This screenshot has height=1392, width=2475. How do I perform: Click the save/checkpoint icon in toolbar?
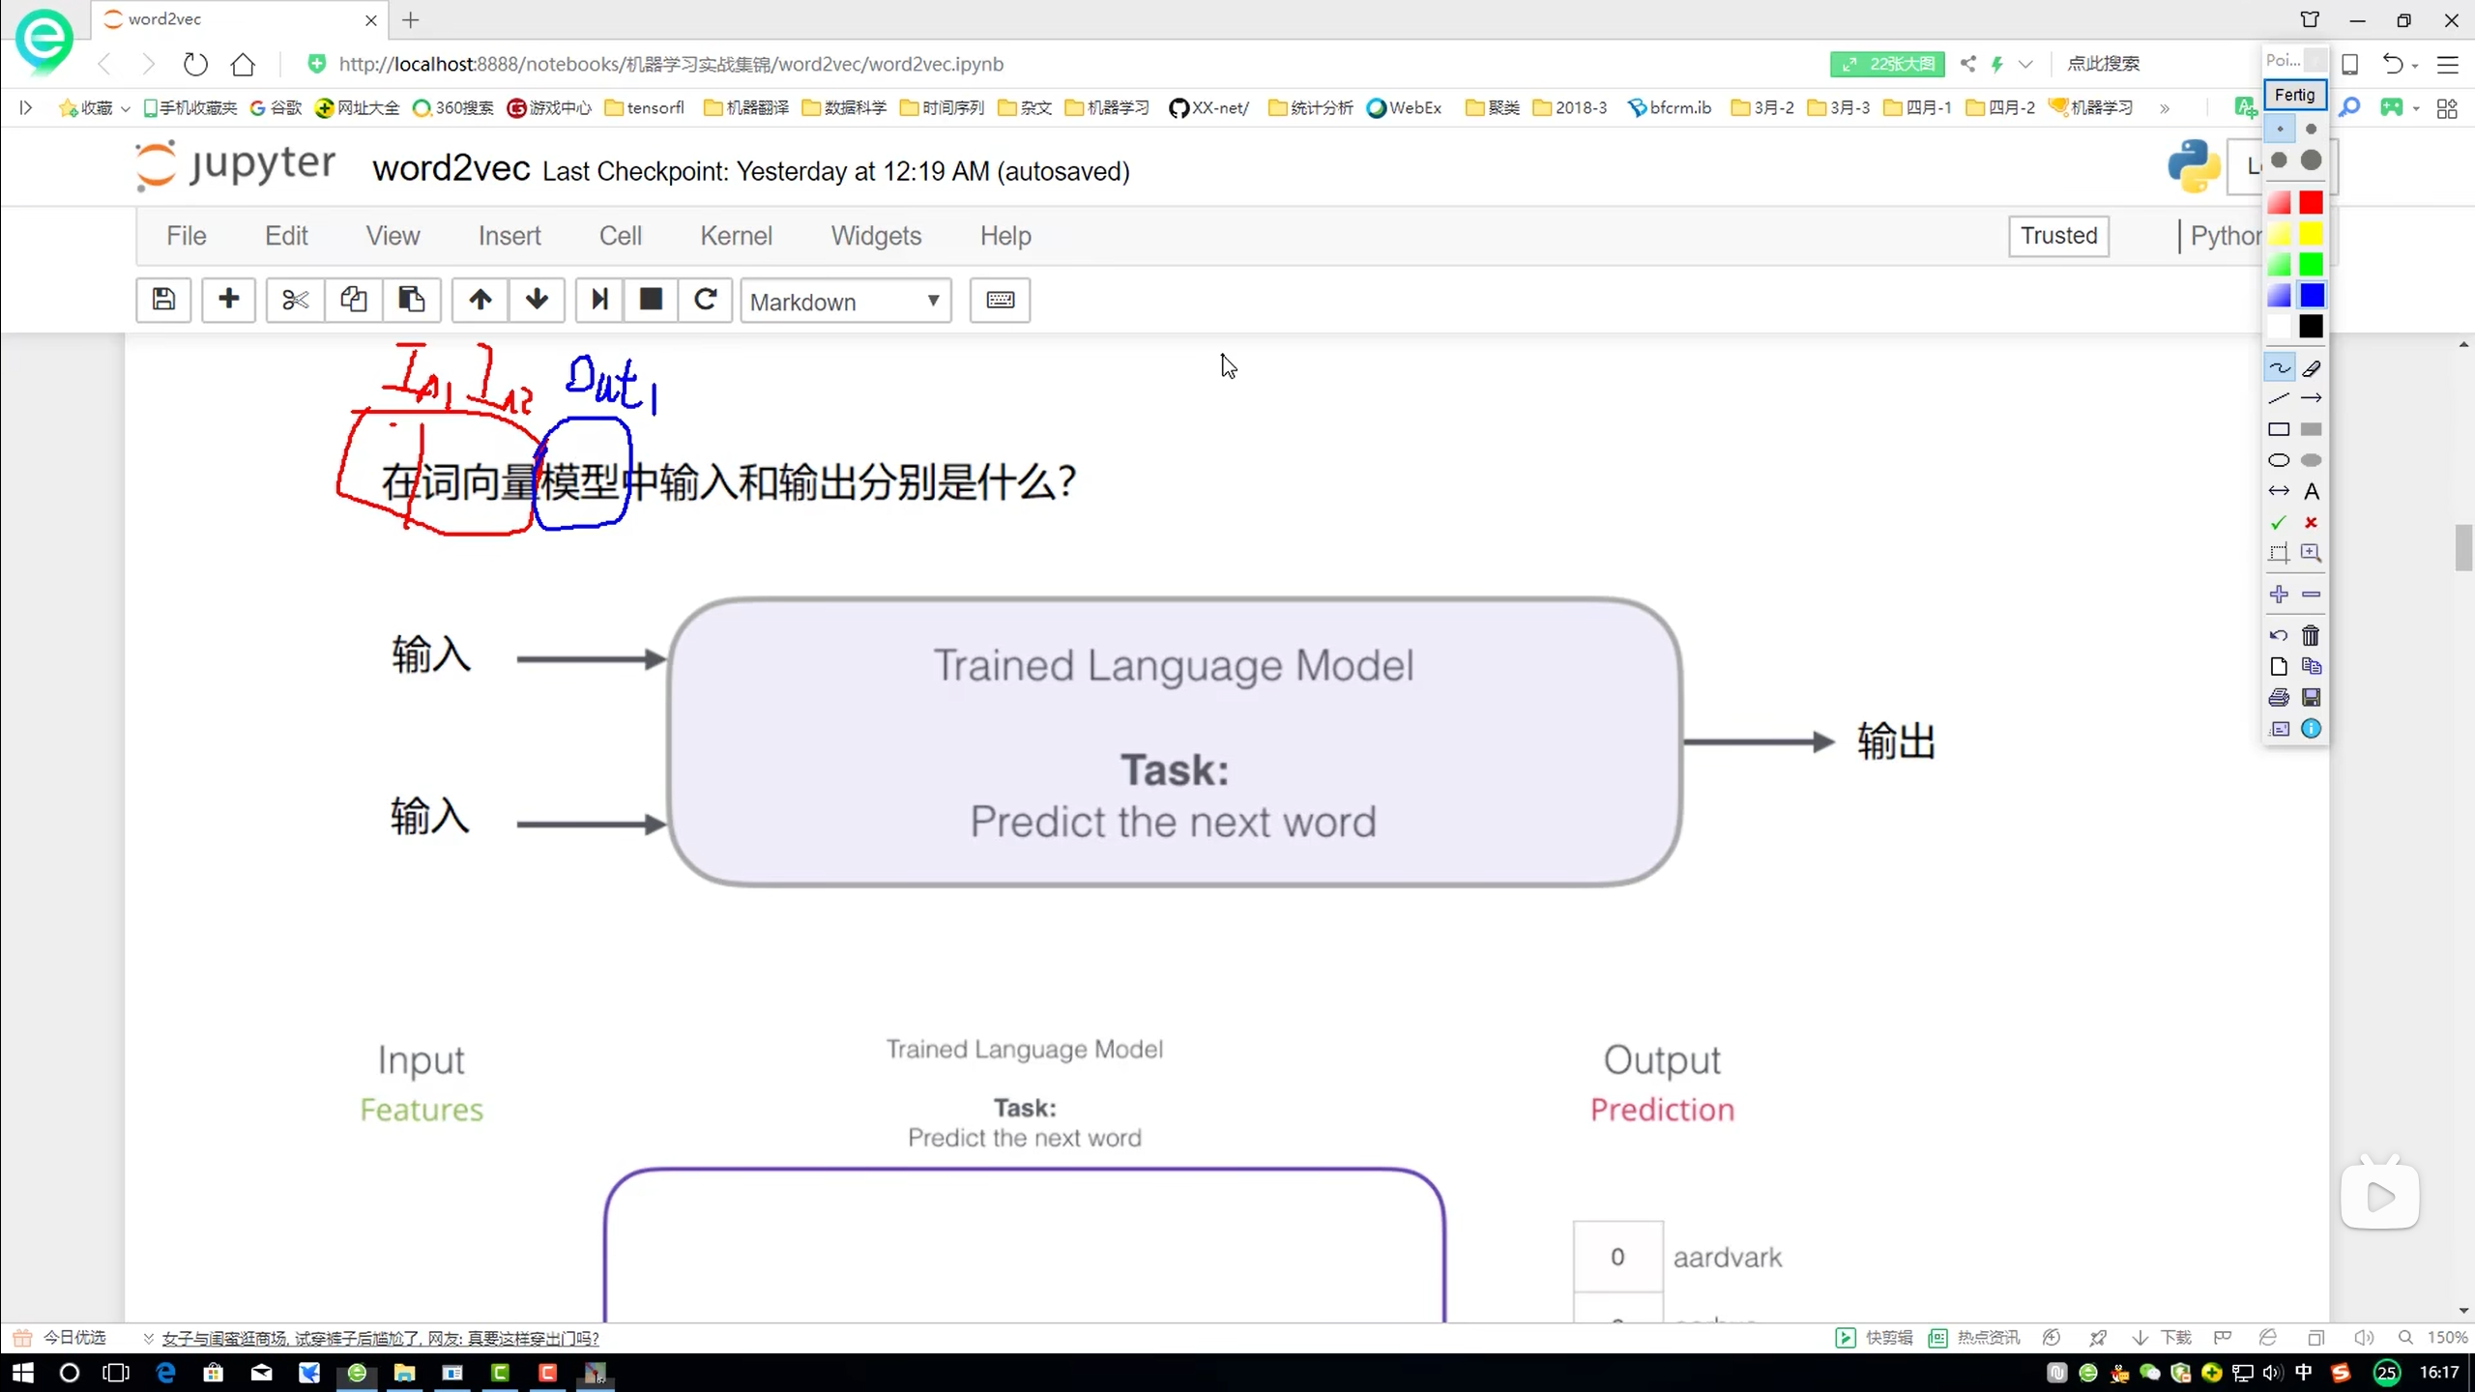[163, 301]
